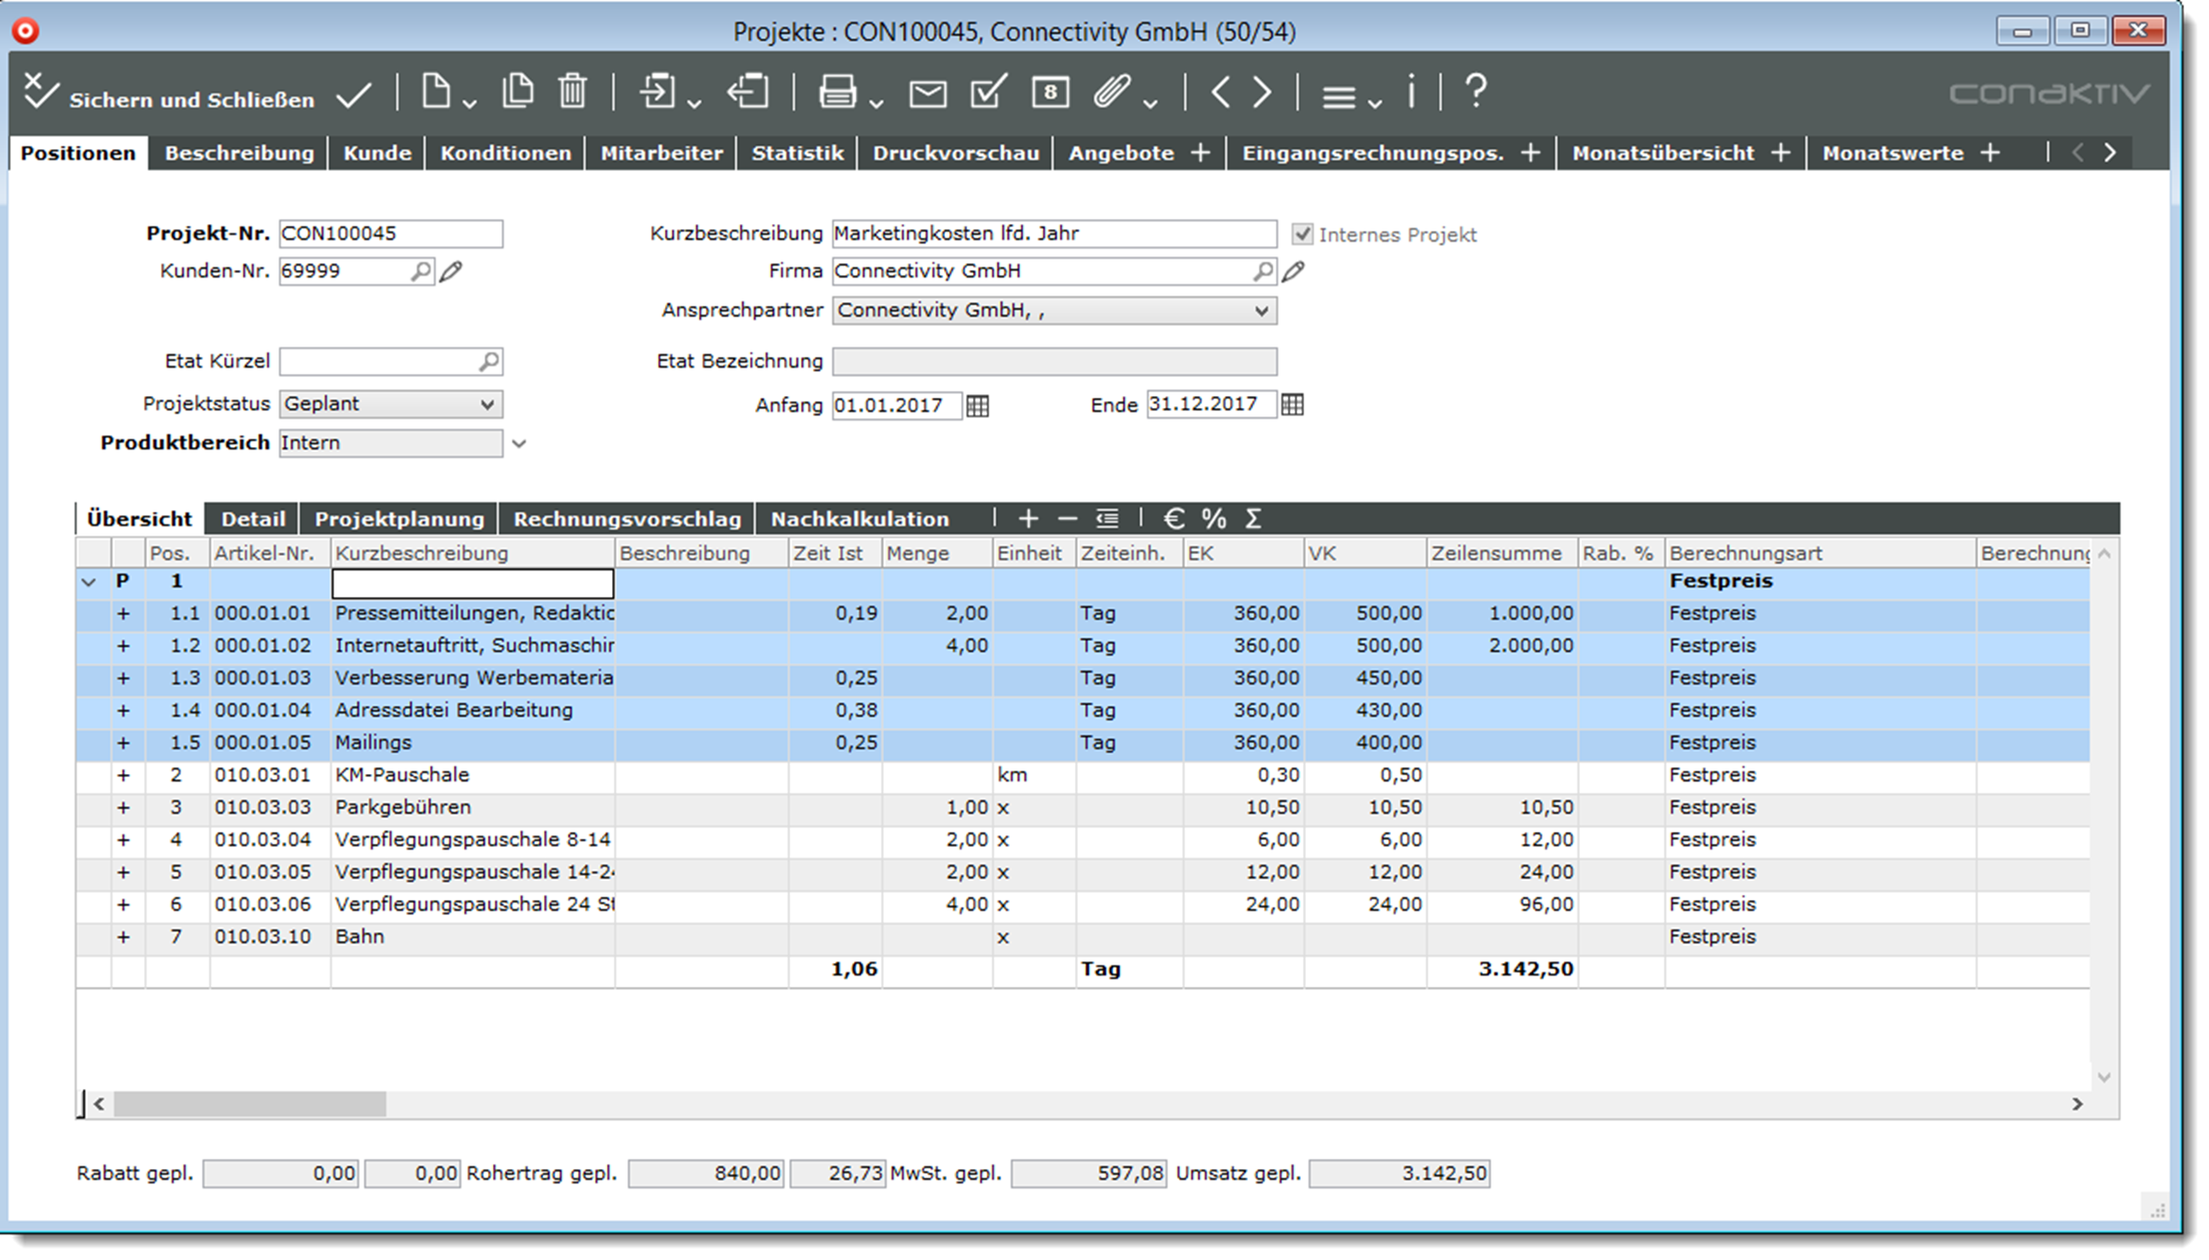This screenshot has height=1260, width=2209.
Task: Click the Euro symbol icon in positions bar
Action: (x=1173, y=518)
